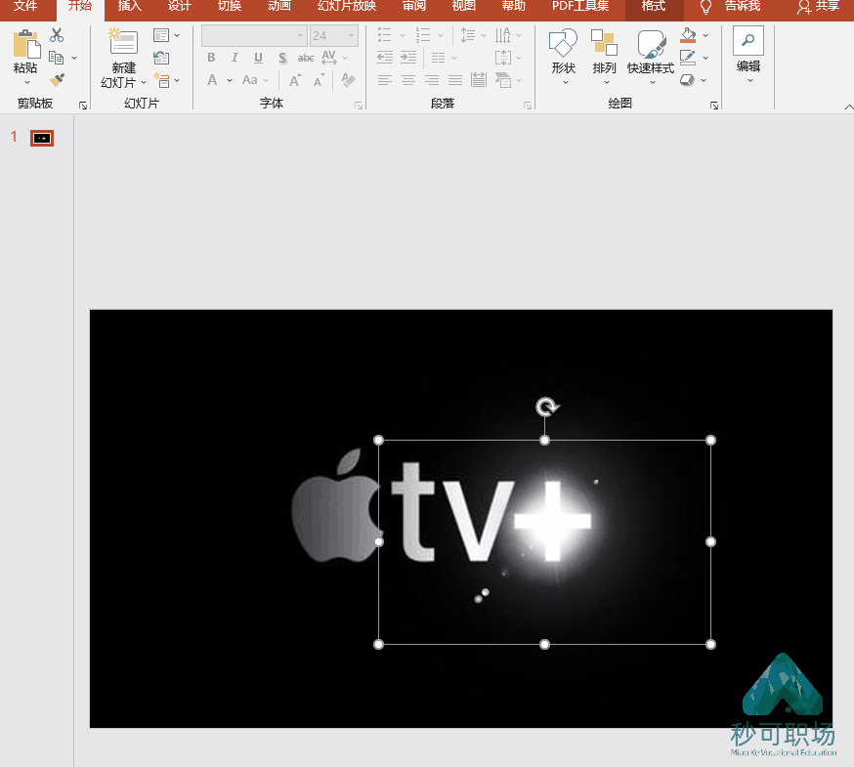Viewport: 854px width, 767px height.
Task: Collapse the ribbon chevron
Action: pos(848,107)
